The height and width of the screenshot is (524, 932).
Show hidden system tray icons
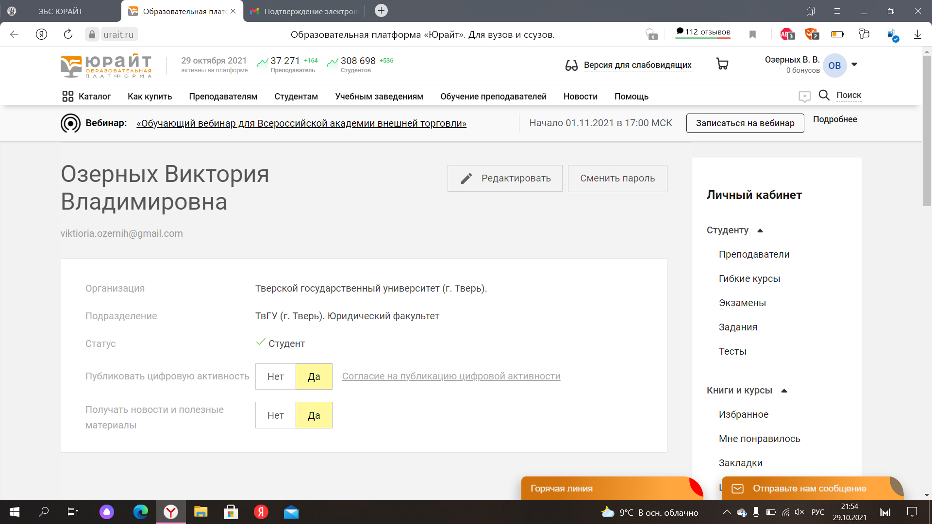727,512
